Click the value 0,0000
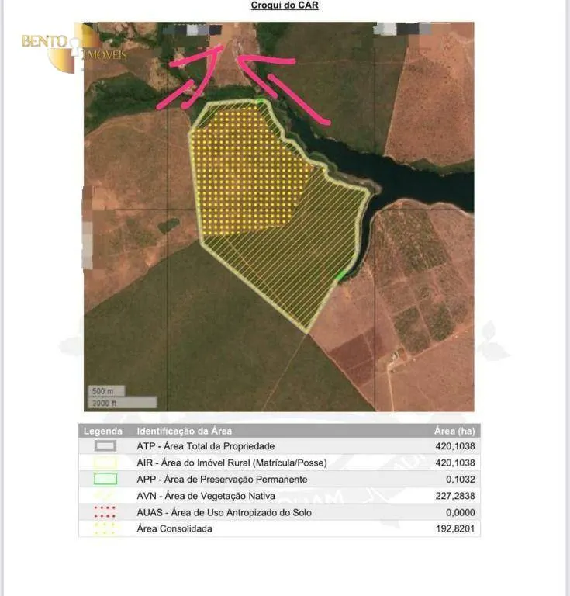 point(460,512)
